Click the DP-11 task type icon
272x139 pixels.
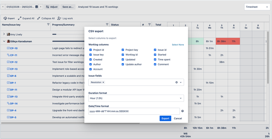pos(8,89)
